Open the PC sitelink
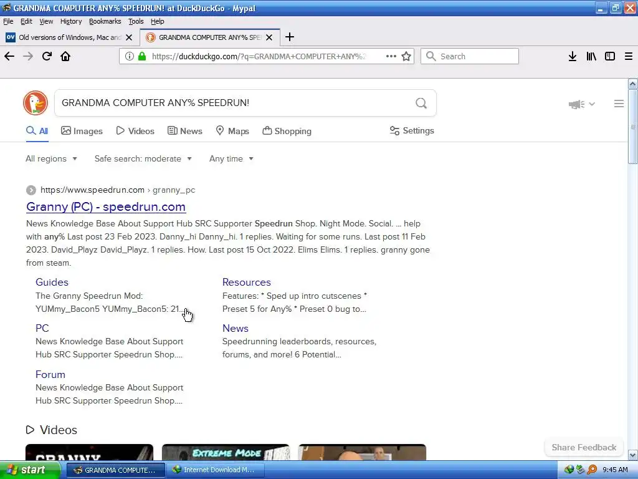Screen dimensions: 638x479 pos(42,328)
